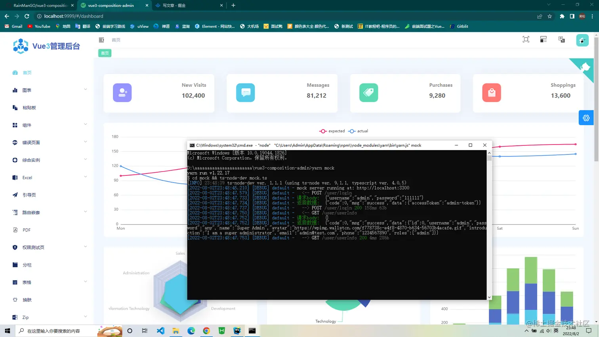Click the 首页 breadcrumb link
The image size is (599, 337).
pos(116,40)
